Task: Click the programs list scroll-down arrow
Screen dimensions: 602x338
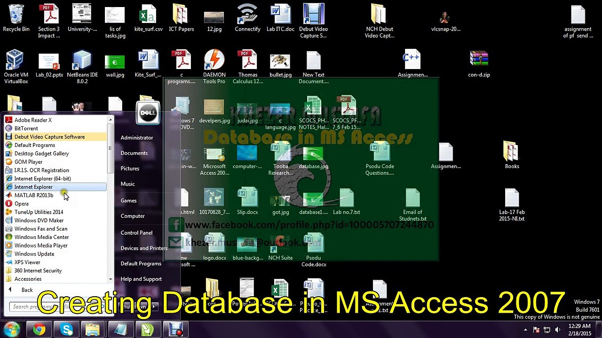Action: tap(111, 279)
